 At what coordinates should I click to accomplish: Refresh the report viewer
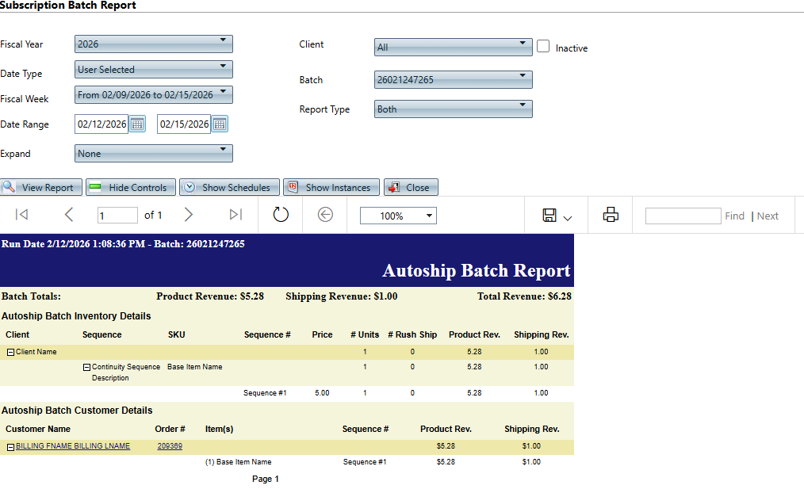tap(281, 215)
